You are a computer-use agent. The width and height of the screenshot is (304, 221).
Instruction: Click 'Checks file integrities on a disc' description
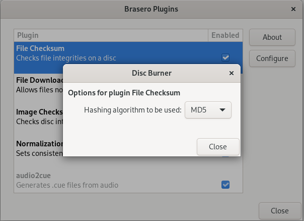click(66, 58)
